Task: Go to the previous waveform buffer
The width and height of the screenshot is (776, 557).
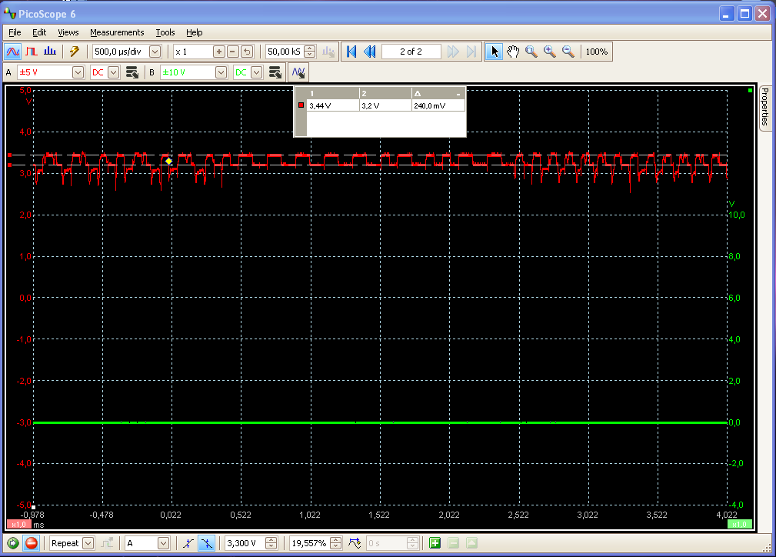Action: tap(370, 52)
